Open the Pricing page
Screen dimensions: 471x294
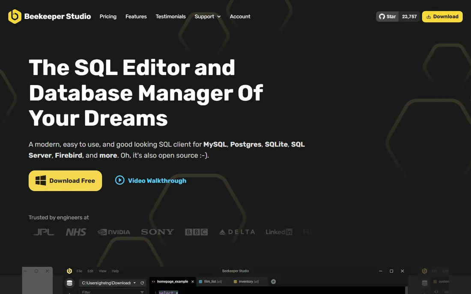(108, 17)
